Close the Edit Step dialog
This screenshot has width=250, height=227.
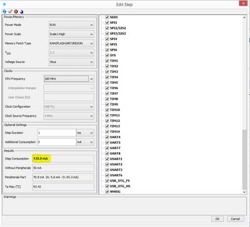click(243, 4)
